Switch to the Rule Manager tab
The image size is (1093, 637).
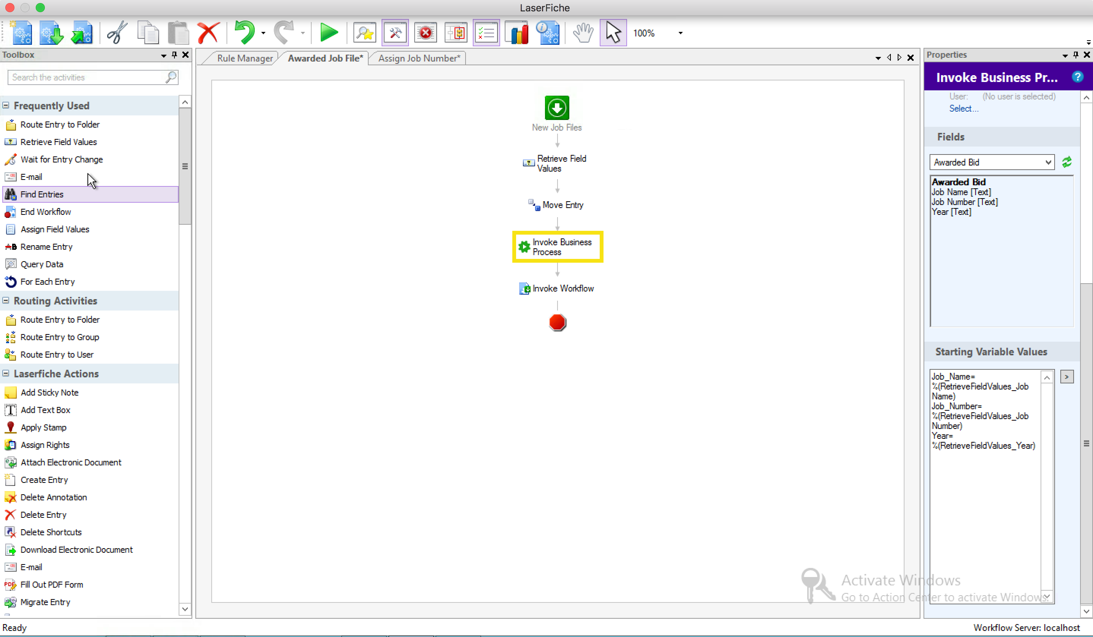coord(244,58)
